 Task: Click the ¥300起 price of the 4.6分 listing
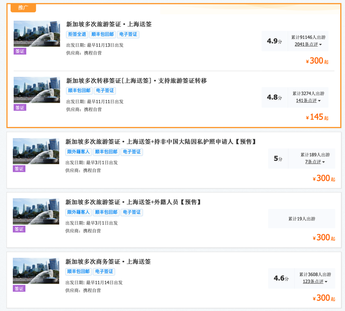coord(324,298)
